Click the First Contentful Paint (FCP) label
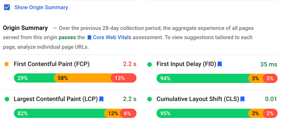The height and width of the screenshot is (124, 286). coord(51,64)
